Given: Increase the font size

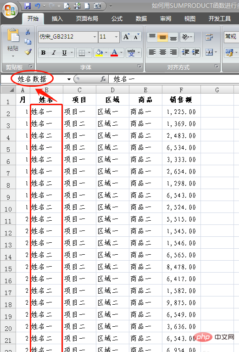Looking at the screenshot, I should coord(126,37).
